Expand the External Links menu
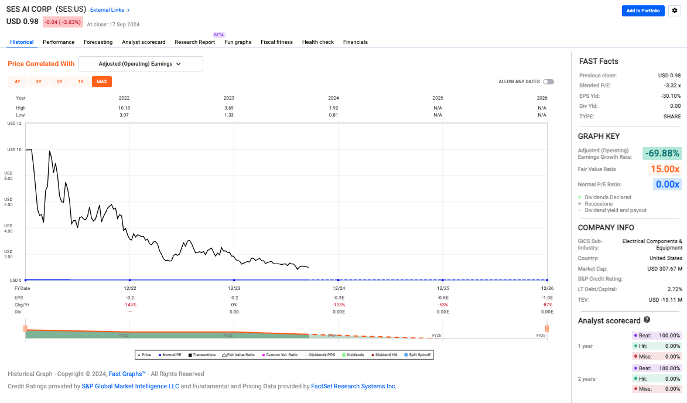The height and width of the screenshot is (403, 687). pyautogui.click(x=110, y=10)
